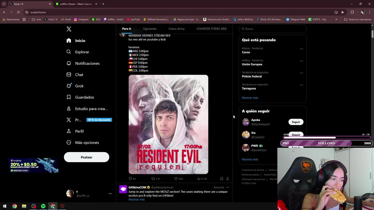Follow Apoka with the Seguir button
The image size is (374, 210).
pos(296,122)
